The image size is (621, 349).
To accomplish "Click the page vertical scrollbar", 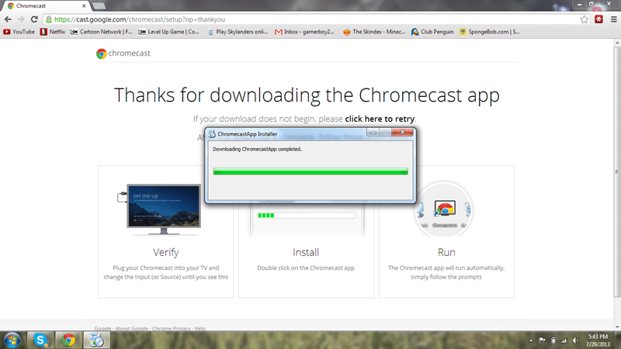I will (617, 172).
